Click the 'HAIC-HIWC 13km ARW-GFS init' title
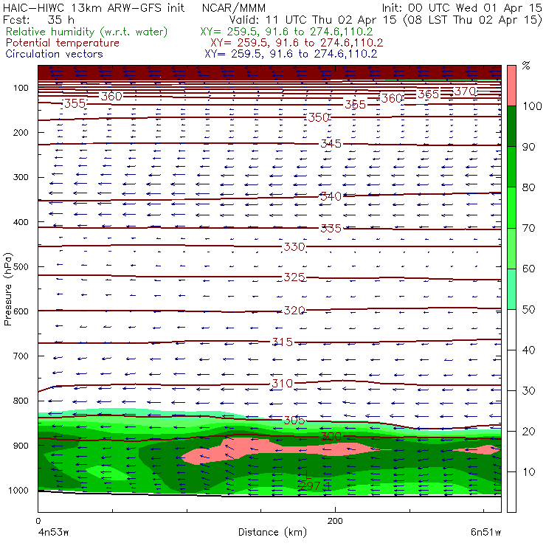 click(94, 8)
